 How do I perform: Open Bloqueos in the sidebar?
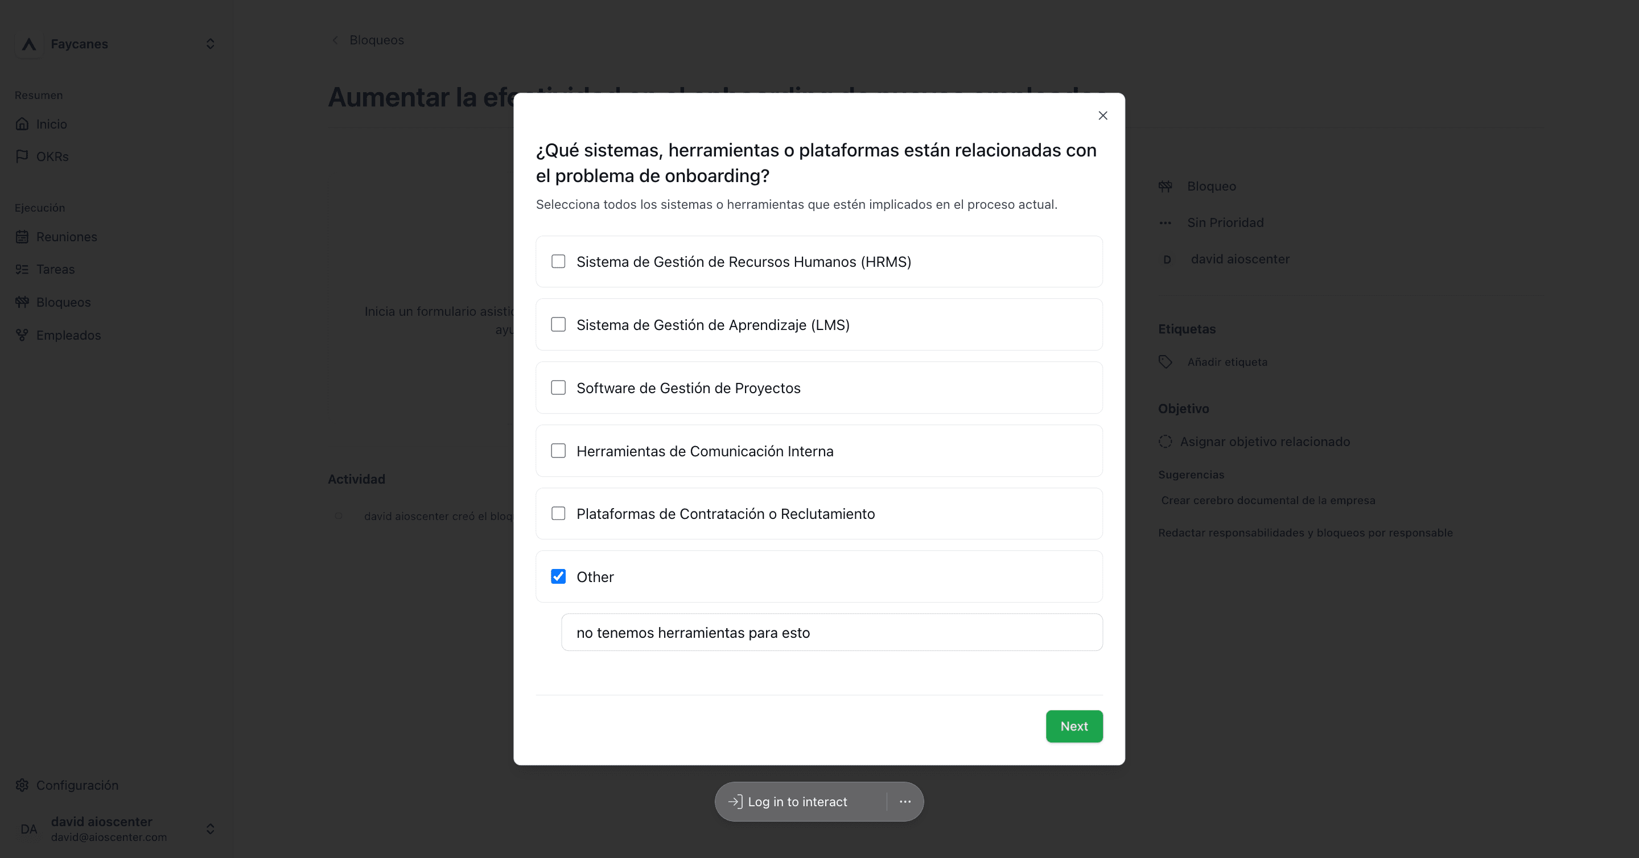pos(64,302)
